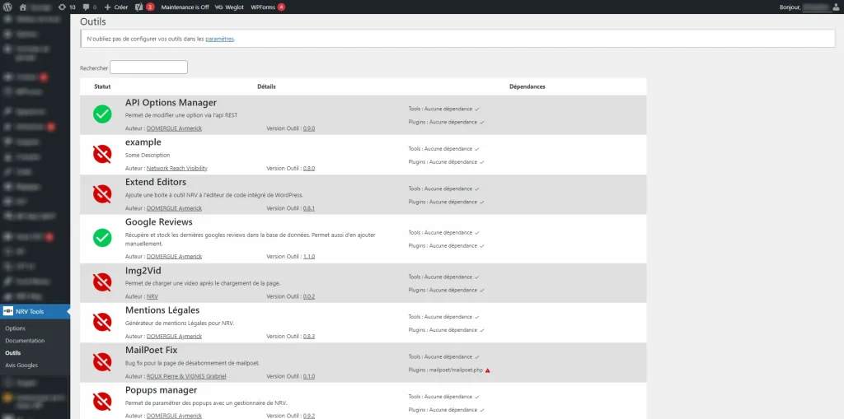
Task: Click the Google Reviews tool title
Action: click(x=159, y=221)
